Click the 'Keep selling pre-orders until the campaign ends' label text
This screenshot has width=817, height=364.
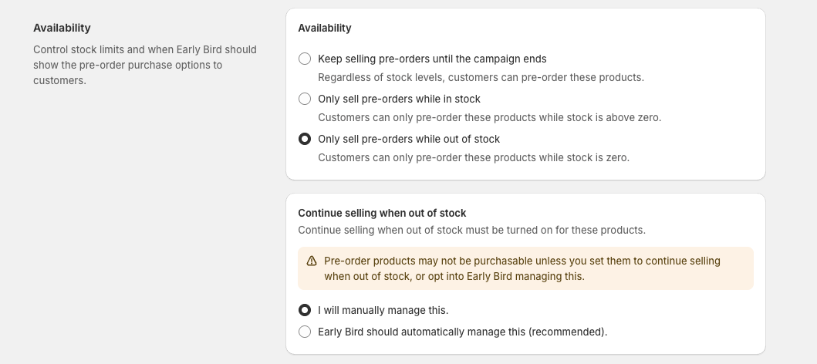[x=432, y=59]
